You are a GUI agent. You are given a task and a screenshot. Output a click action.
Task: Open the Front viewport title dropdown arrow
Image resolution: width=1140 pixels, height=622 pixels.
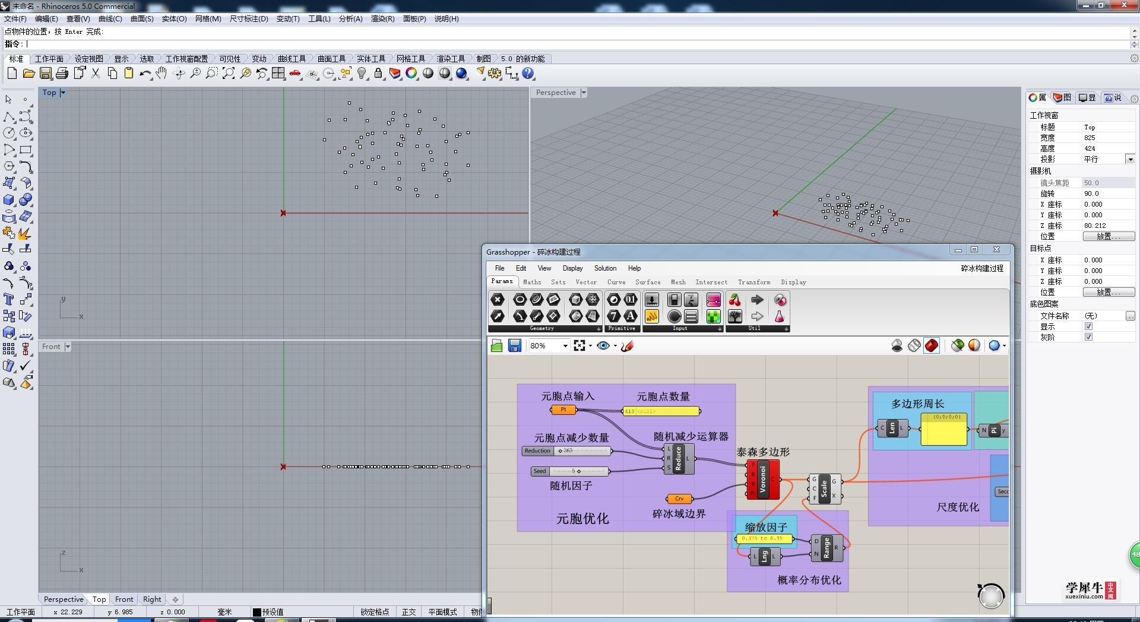pos(68,347)
